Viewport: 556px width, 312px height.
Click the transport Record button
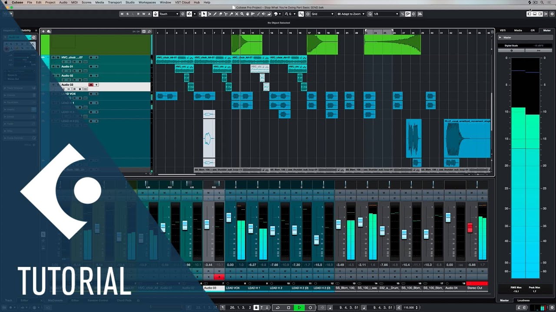pos(310,308)
